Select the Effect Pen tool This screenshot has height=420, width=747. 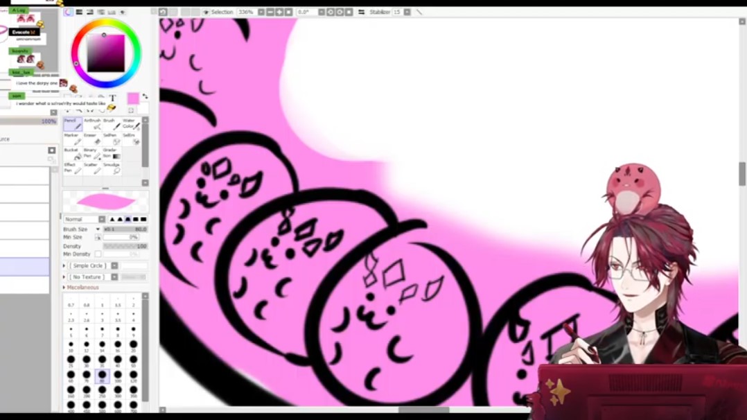(x=72, y=168)
